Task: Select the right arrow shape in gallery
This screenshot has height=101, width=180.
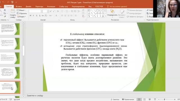Action: [x=98, y=13]
